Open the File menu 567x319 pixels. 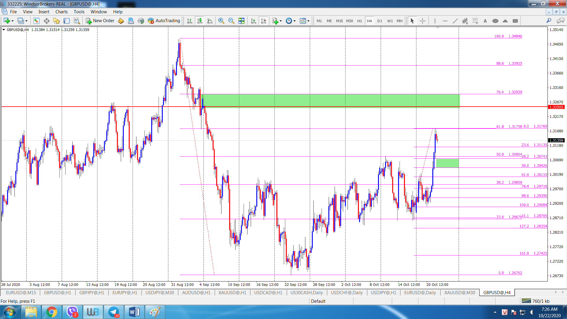(13, 12)
